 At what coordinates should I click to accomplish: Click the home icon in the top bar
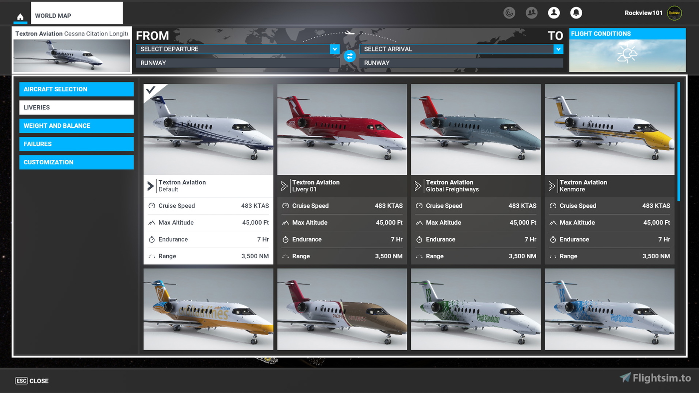click(x=20, y=16)
